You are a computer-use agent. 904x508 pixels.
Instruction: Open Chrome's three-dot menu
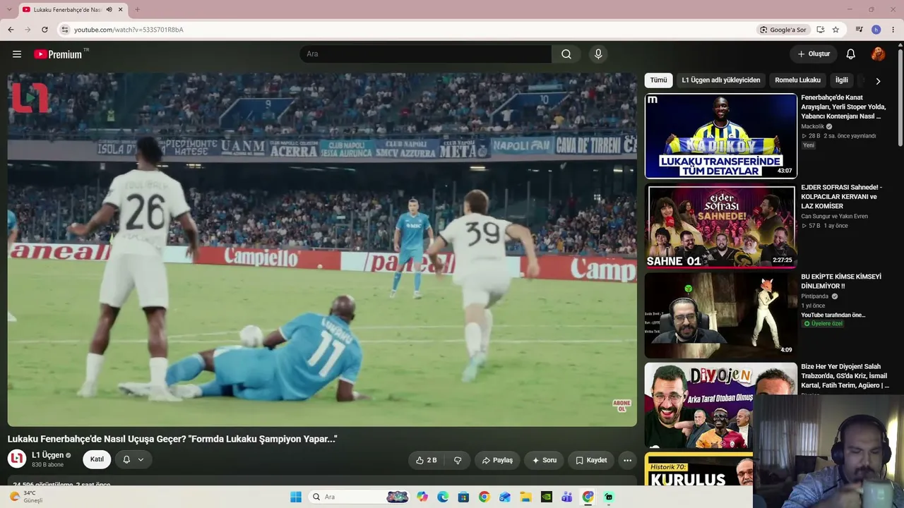pos(893,30)
